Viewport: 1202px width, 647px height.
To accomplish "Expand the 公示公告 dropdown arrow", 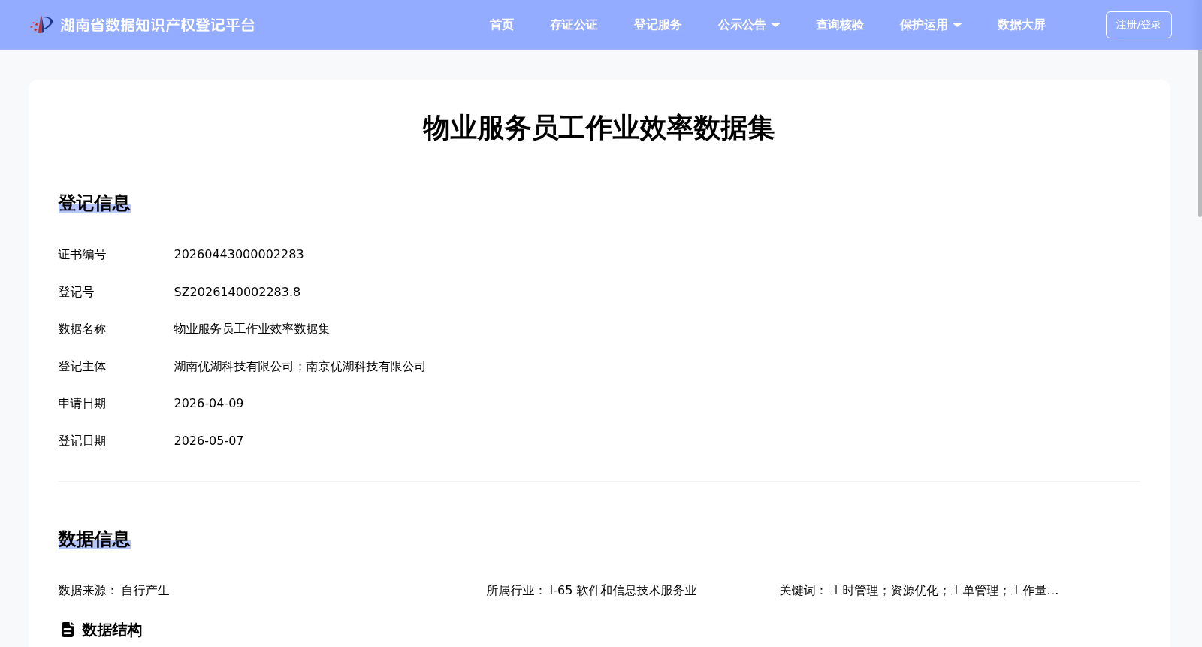I will pyautogui.click(x=775, y=25).
